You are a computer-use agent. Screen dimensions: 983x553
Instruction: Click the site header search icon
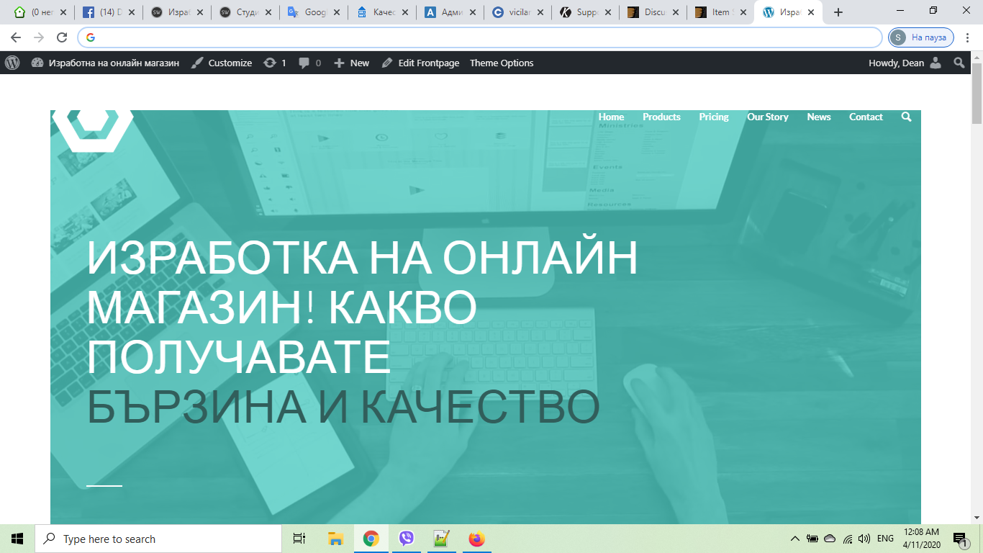906,117
